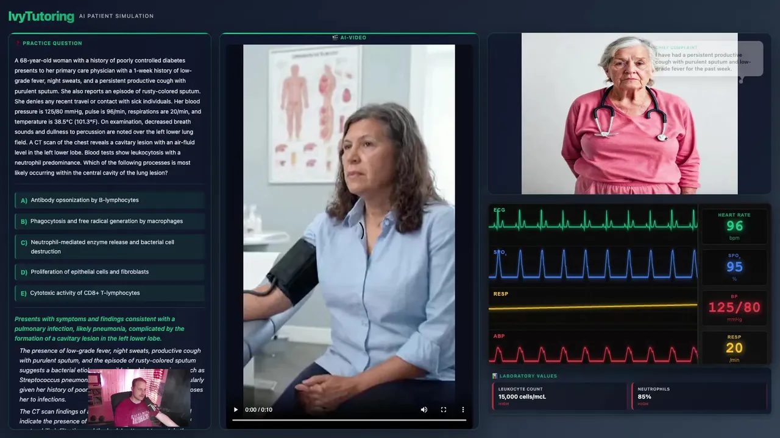Click the PRACTICE QUESTION header

pyautogui.click(x=52, y=43)
